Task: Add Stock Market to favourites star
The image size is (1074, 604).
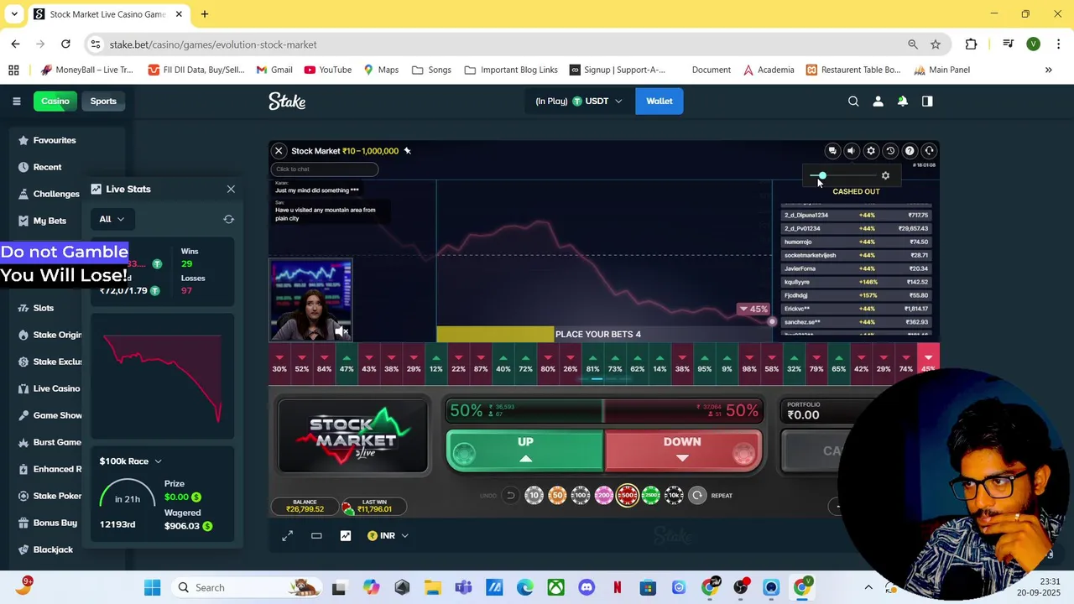Action: click(407, 151)
